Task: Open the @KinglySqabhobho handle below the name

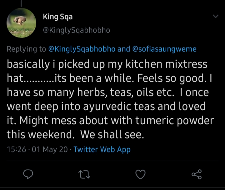Action: tap(77, 30)
